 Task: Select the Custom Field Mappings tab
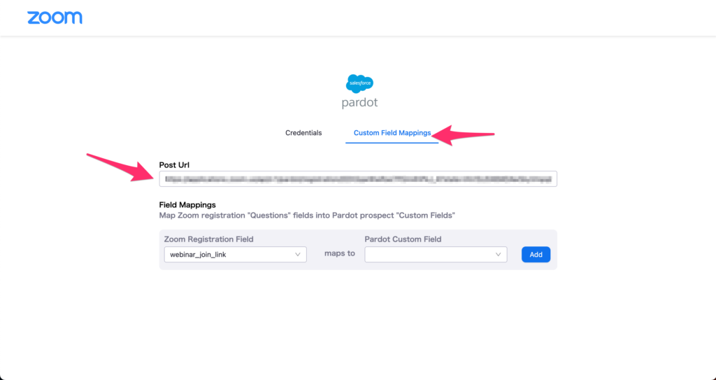(392, 133)
